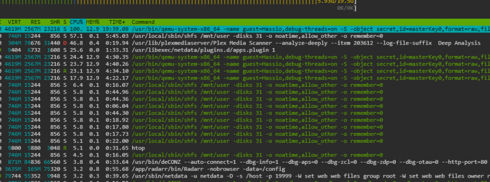Sort processes by the RES column header
This screenshot has width=490, height=182.
(35, 22)
